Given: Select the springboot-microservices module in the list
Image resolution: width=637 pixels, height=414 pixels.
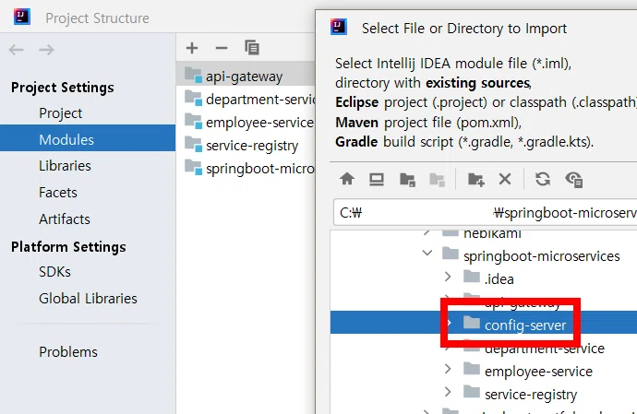Looking at the screenshot, I should (260, 169).
